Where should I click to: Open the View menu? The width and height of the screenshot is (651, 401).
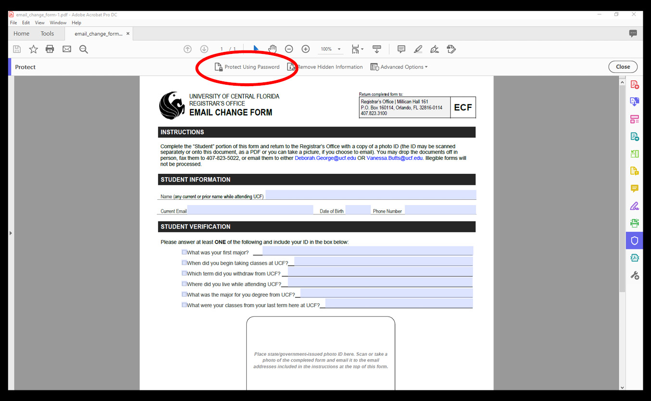40,23
